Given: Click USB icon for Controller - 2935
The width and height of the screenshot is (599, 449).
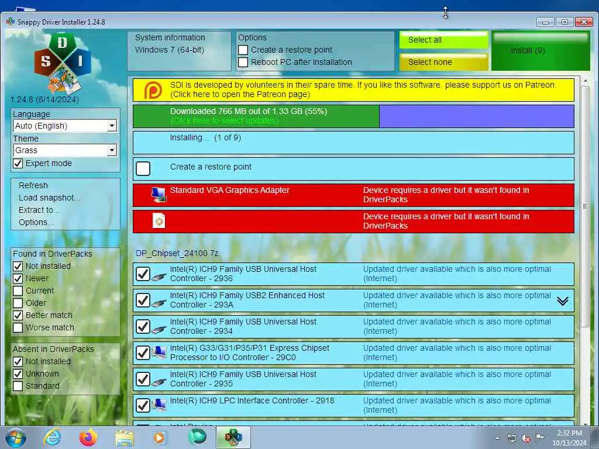Looking at the screenshot, I should click(159, 382).
